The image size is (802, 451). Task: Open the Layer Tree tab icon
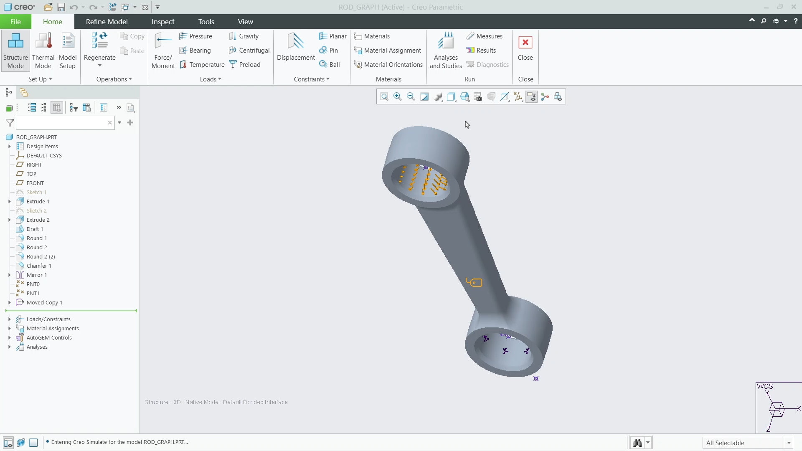tap(24, 92)
